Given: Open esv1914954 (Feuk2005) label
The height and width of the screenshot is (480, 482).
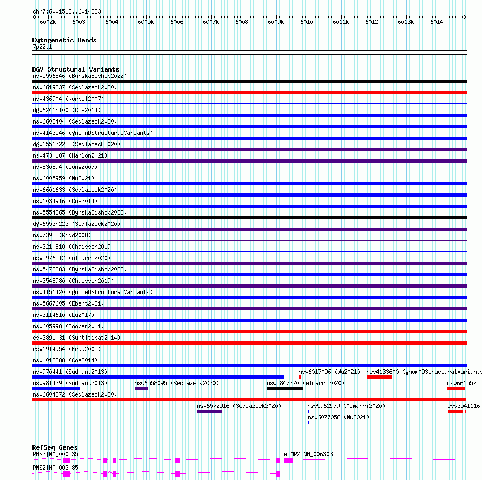Looking at the screenshot, I should 67,349.
